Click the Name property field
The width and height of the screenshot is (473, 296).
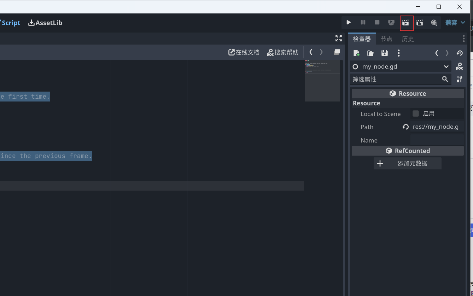437,140
